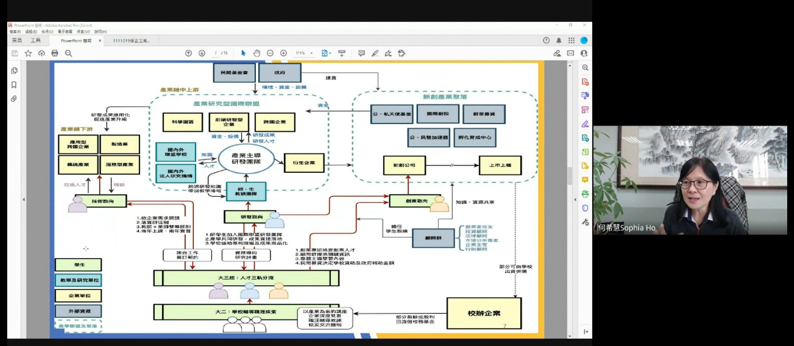794x346 pixels.
Task: Click the vertical scrollbar thumb
Action: tap(570, 174)
